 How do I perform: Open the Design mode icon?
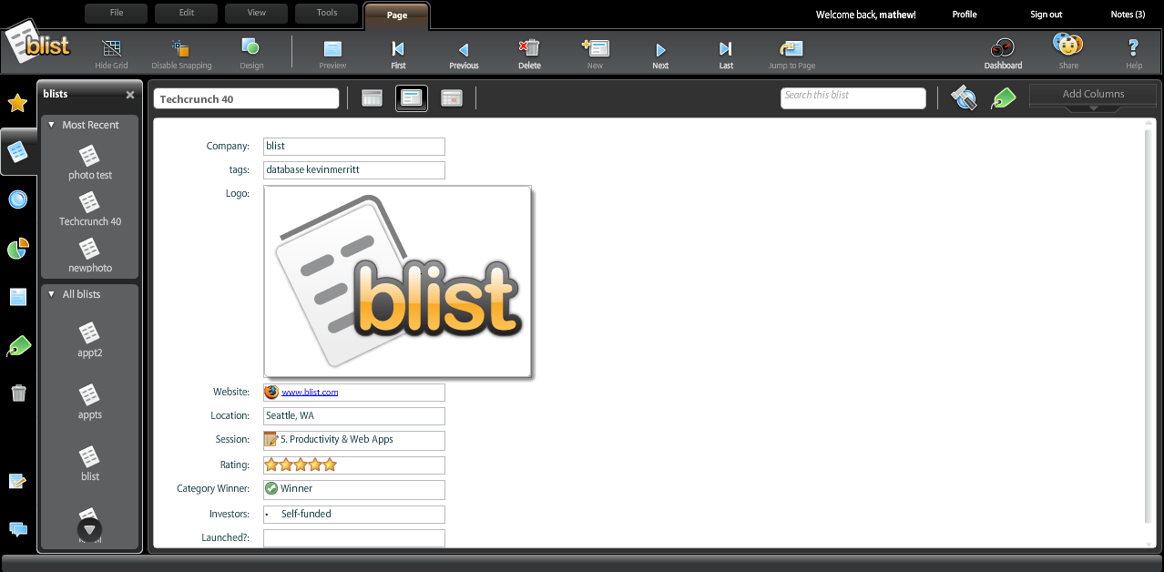250,47
